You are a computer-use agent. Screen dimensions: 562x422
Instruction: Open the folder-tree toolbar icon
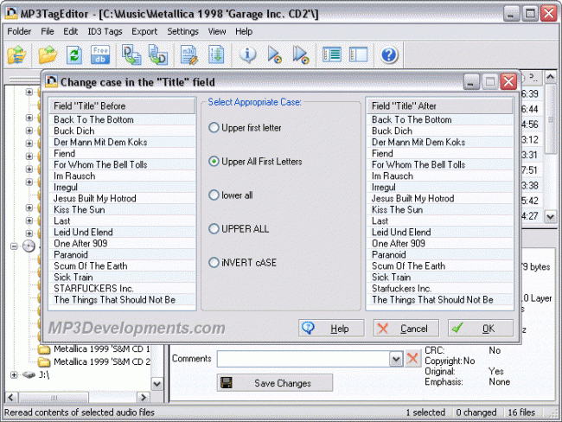point(16,54)
